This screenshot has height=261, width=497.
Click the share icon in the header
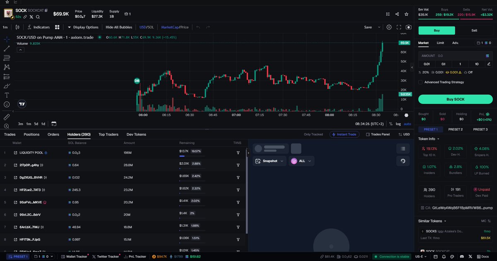[397, 14]
